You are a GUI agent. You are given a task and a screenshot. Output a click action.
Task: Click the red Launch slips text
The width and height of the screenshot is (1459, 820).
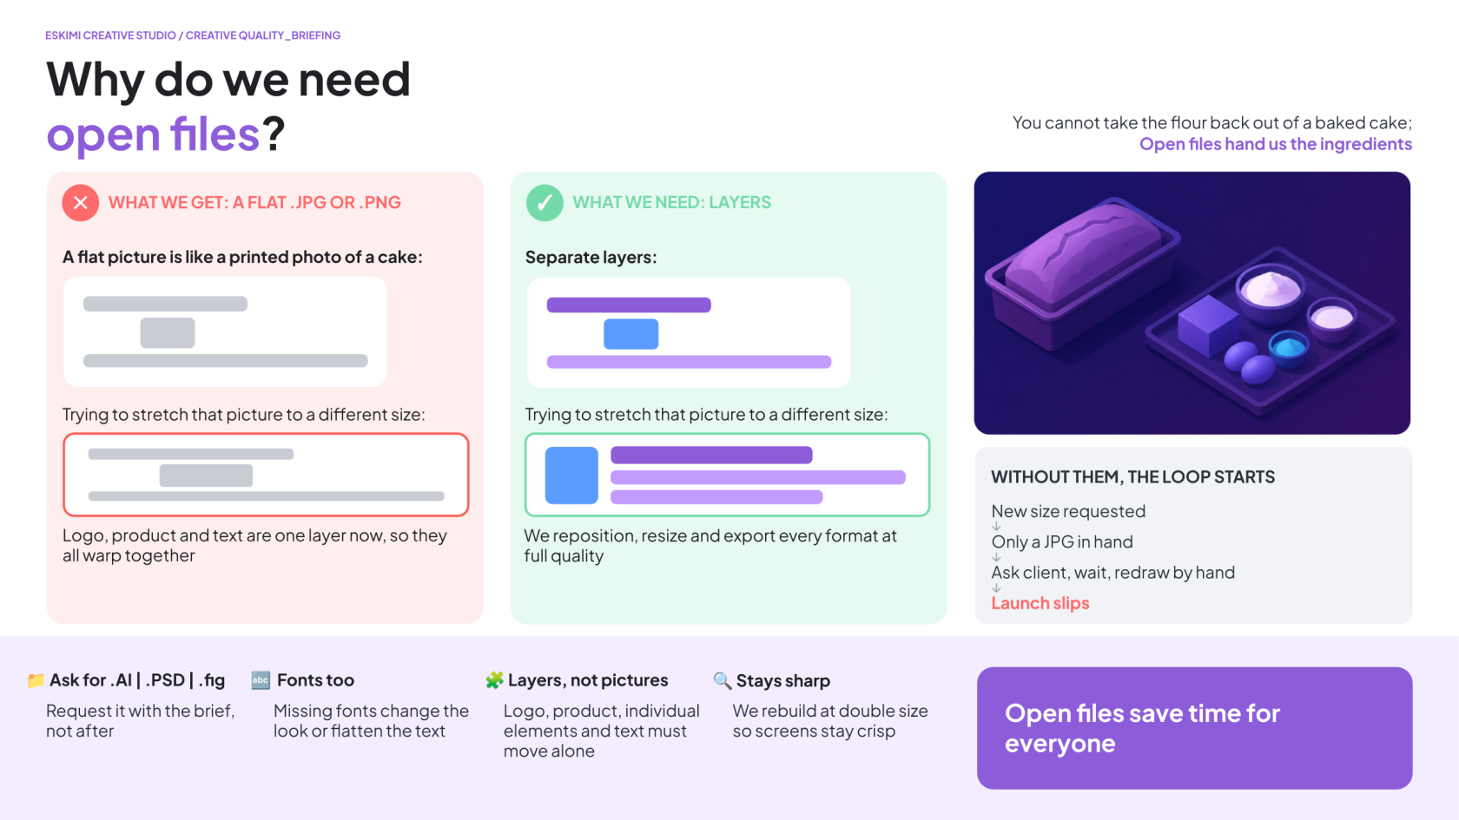coord(1040,603)
